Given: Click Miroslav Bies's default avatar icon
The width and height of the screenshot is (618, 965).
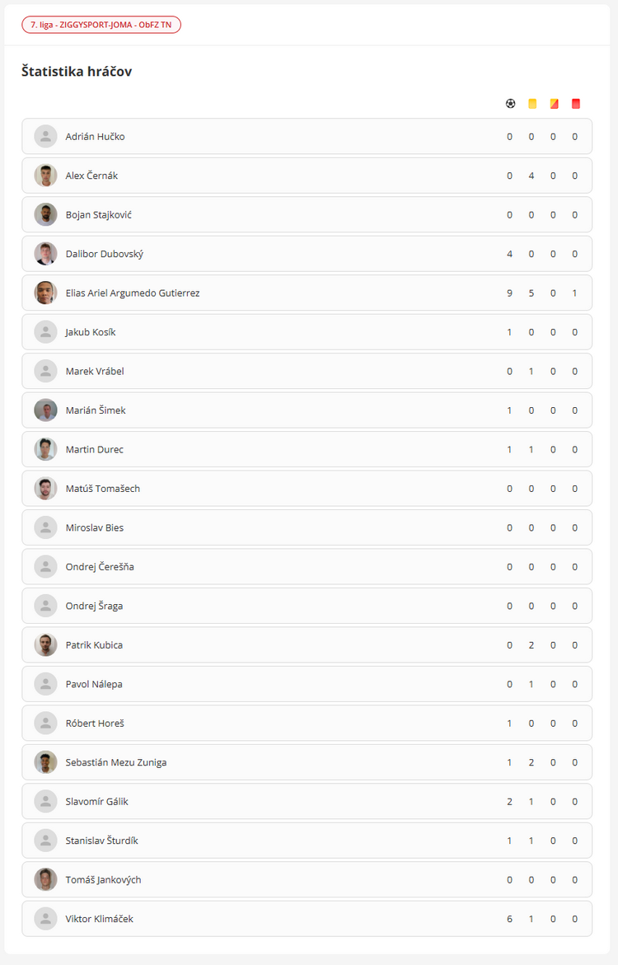Looking at the screenshot, I should click(45, 527).
